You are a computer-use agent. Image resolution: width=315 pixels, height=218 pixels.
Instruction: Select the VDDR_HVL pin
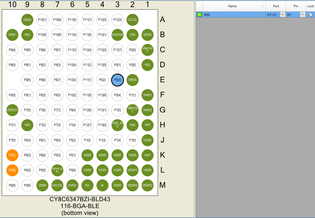[57, 170]
